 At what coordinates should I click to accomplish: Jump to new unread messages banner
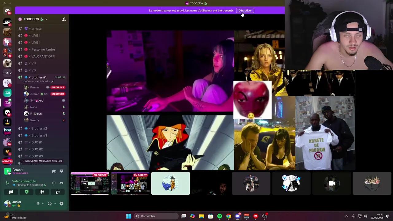42,161
